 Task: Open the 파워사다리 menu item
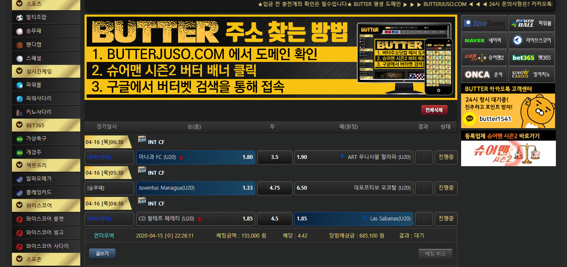(x=39, y=99)
